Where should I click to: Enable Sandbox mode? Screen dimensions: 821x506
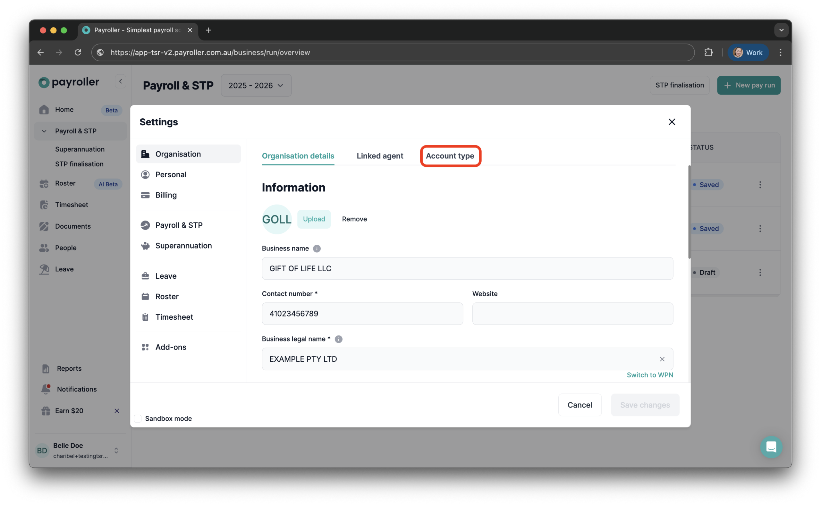(138, 418)
